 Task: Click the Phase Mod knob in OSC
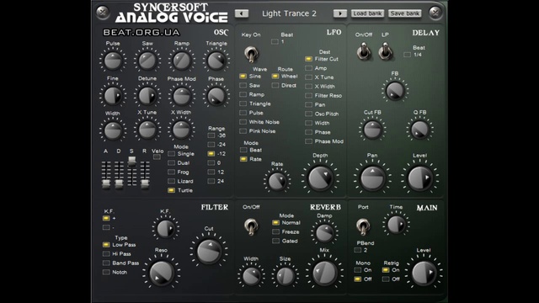point(182,95)
